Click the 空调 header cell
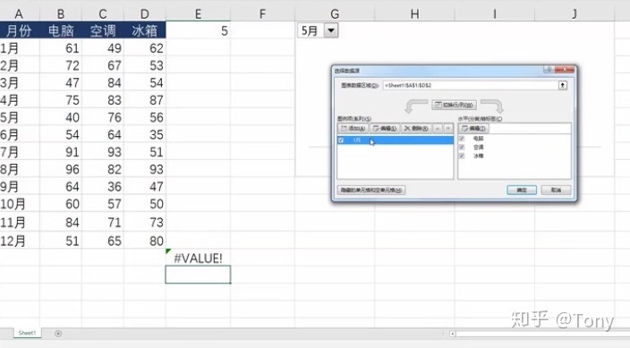The height and width of the screenshot is (348, 630). point(103,30)
